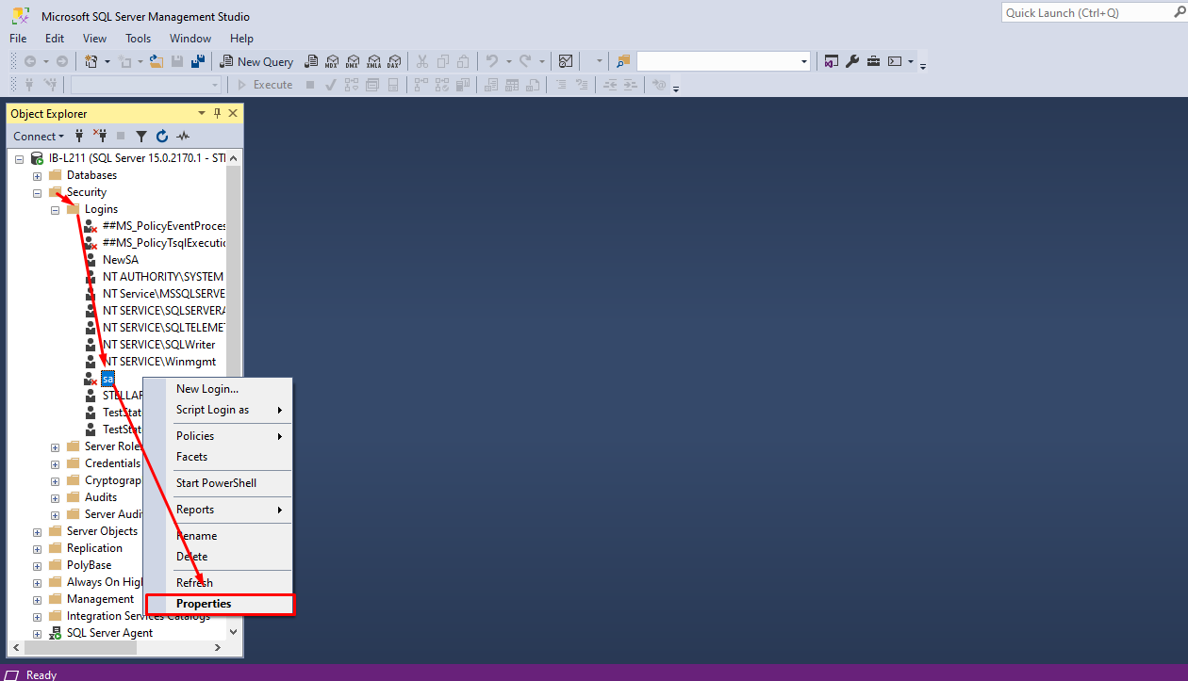Click horizontal scrollbar right arrow in Object Explorer
This screenshot has height=681, width=1188.
(218, 648)
